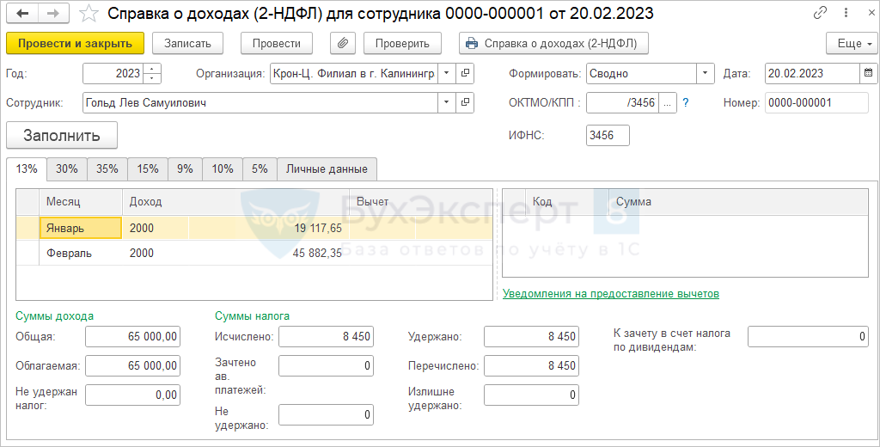The height and width of the screenshot is (447, 880).
Task: Click the ИФНС input field
Action: (x=608, y=136)
